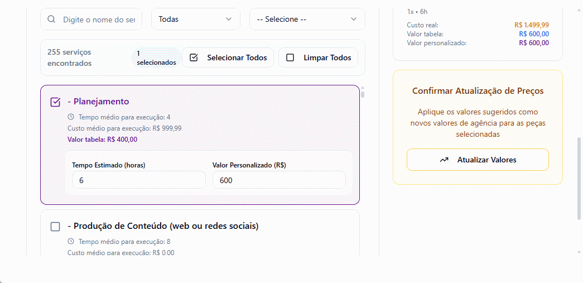Click the Valor Personalizado (R$) input
Image resolution: width=583 pixels, height=283 pixels.
(x=279, y=180)
